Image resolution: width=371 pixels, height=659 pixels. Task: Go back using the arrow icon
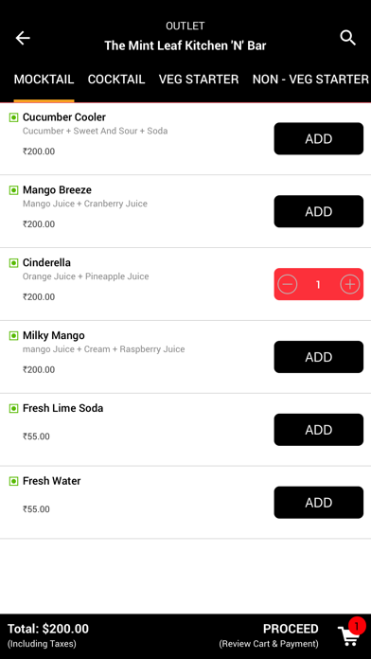tap(23, 38)
